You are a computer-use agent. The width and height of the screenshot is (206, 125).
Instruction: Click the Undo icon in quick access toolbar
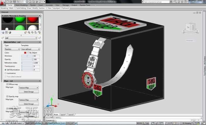(x=18, y=1)
